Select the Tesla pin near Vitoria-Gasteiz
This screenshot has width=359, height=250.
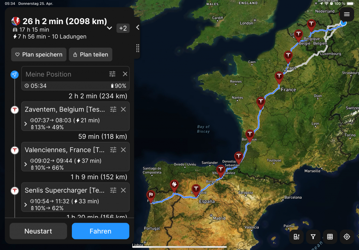221,171
